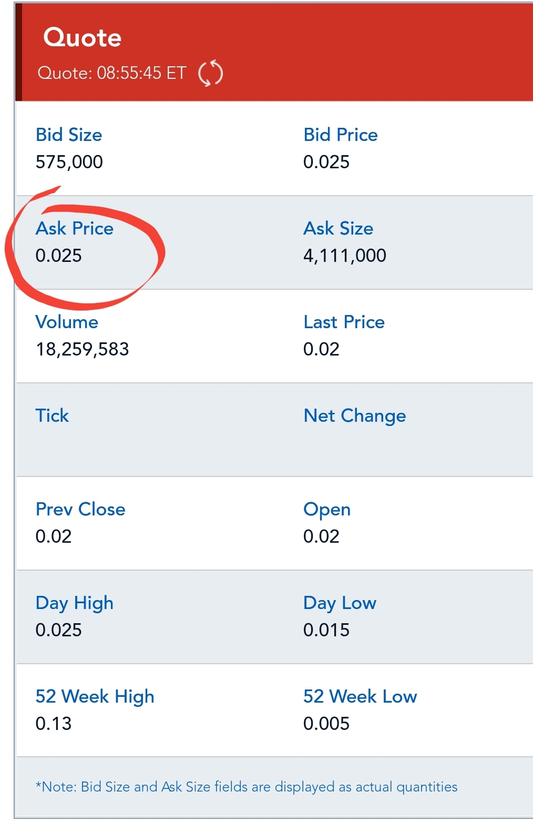Click the refresh quote icon
Screen dimensions: 533x822
tap(210, 73)
